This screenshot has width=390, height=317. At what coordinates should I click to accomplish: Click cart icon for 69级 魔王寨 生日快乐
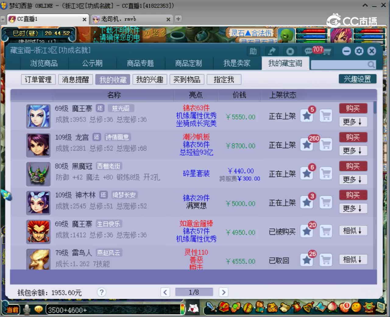pyautogui.click(x=326, y=231)
